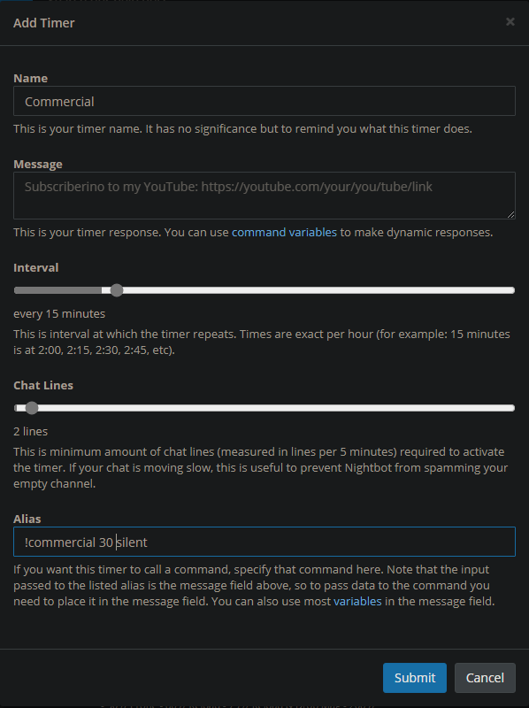Select the Alias input with !commercial text
Viewport: 529px width, 708px height.
264,542
